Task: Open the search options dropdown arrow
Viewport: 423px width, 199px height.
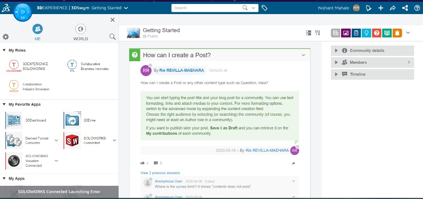Action: (253, 8)
